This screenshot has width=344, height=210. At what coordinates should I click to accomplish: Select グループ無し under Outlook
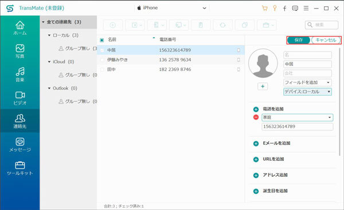click(x=77, y=101)
